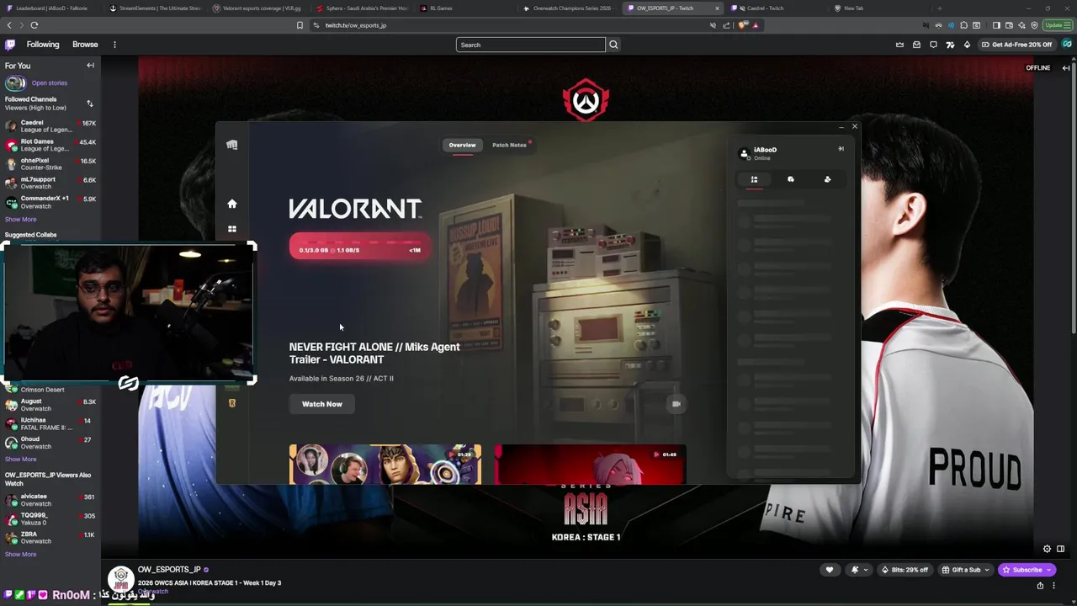Focus the Twitch Search field
The height and width of the screenshot is (606, 1077).
pos(531,45)
